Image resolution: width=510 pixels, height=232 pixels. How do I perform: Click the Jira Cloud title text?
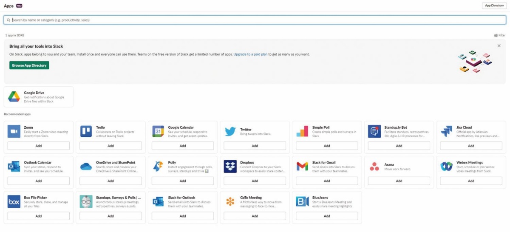(x=464, y=127)
